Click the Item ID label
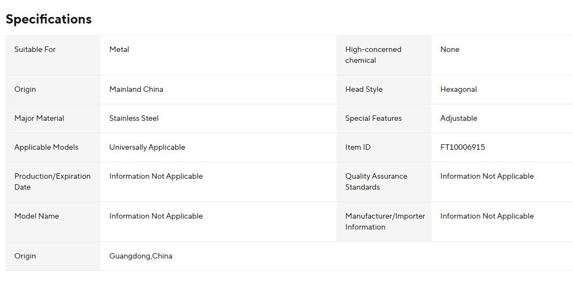This screenshot has height=282, width=573. pyautogui.click(x=358, y=147)
